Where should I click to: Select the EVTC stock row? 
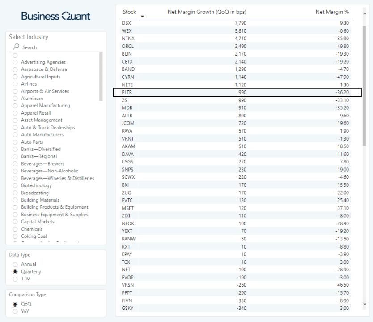click(x=235, y=200)
